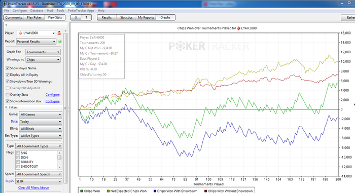355x193 pixels.
Task: Check the SNG flag checkbox
Action: click(18, 153)
